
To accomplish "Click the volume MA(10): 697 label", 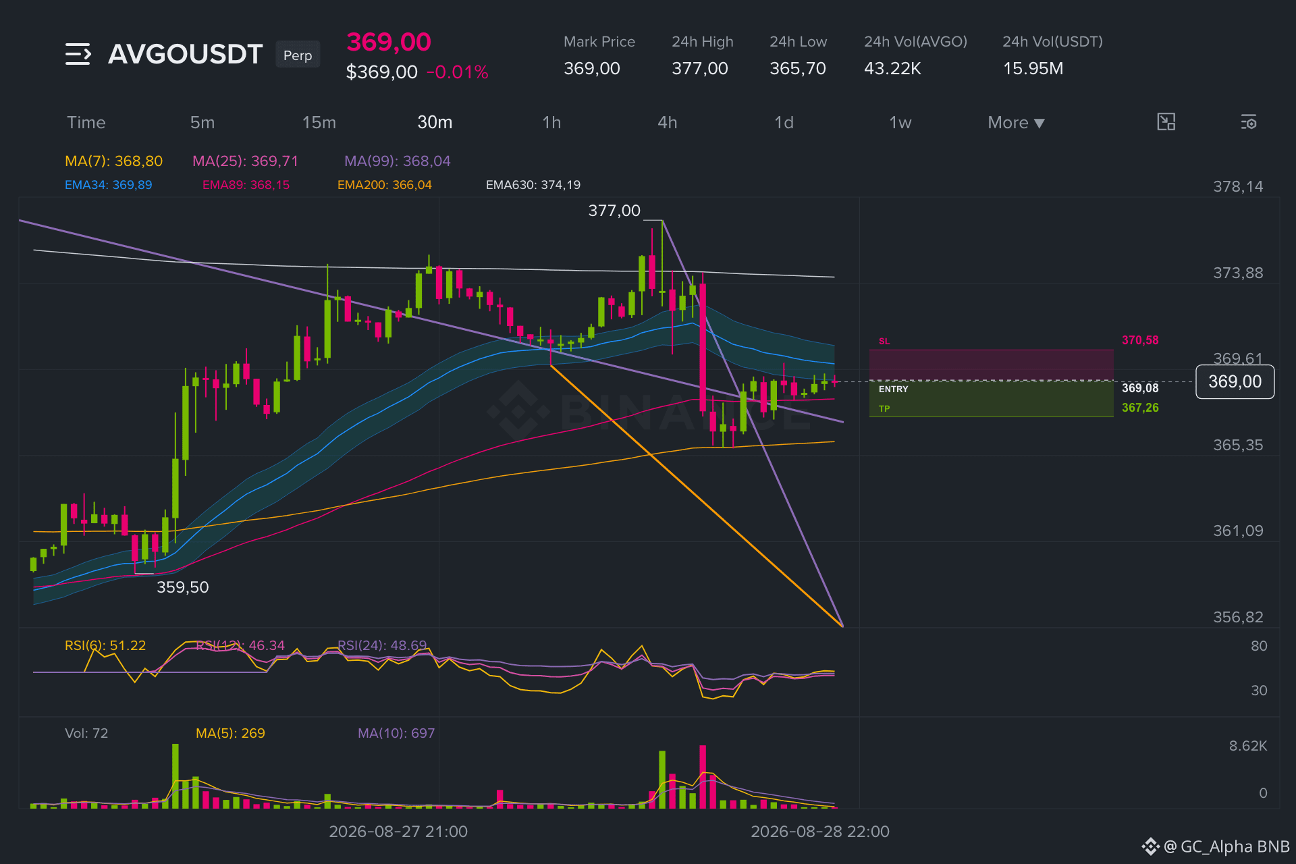I will pos(396,733).
